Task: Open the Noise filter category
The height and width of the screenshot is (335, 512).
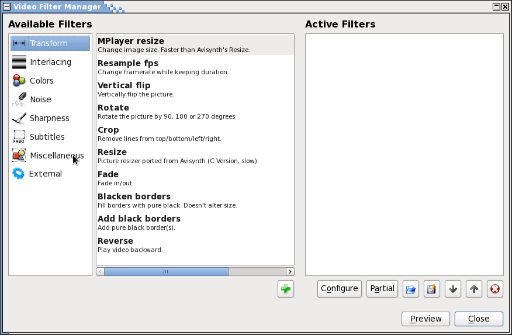Action: pyautogui.click(x=50, y=99)
